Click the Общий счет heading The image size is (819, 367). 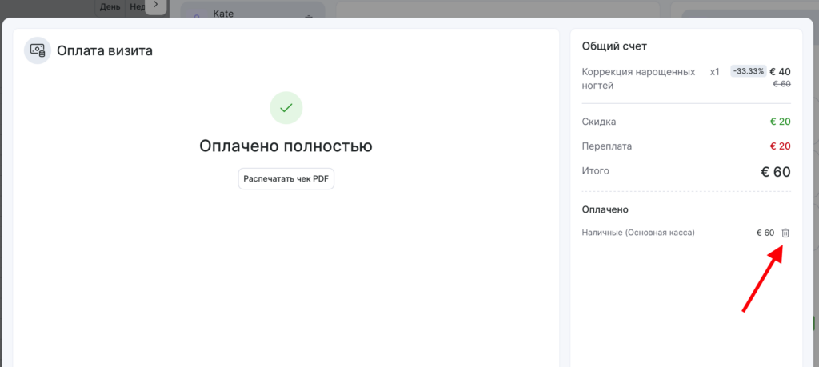click(x=614, y=46)
